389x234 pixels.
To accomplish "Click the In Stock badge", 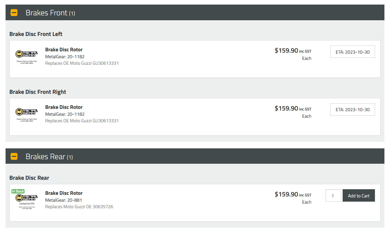I will (x=18, y=191).
